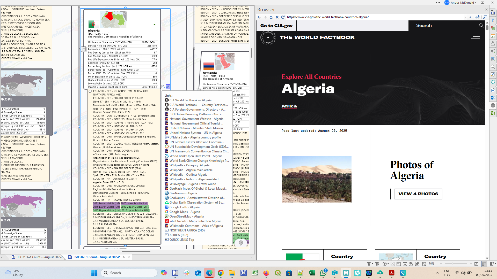The width and height of the screenshot is (497, 279).
Task: Open the format brush pane
Action: pyautogui.click(x=493, y=74)
